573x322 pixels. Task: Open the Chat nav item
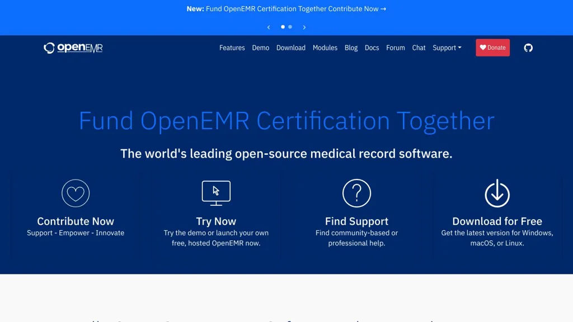coord(419,48)
